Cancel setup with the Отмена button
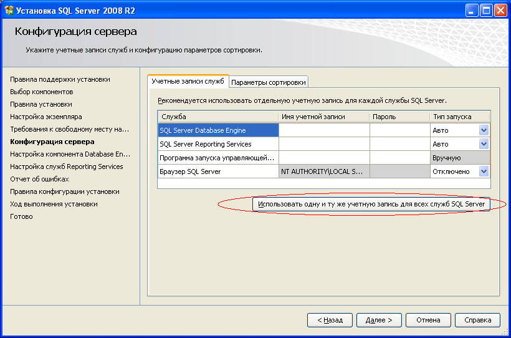This screenshot has width=511, height=338. click(x=428, y=320)
